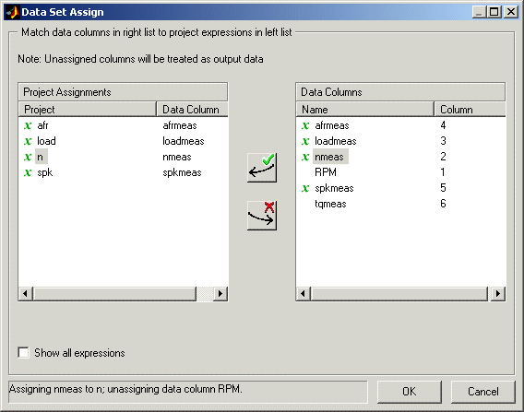Click left scroll arrow of Data Columns list
This screenshot has width=524, height=412.
coord(304,293)
